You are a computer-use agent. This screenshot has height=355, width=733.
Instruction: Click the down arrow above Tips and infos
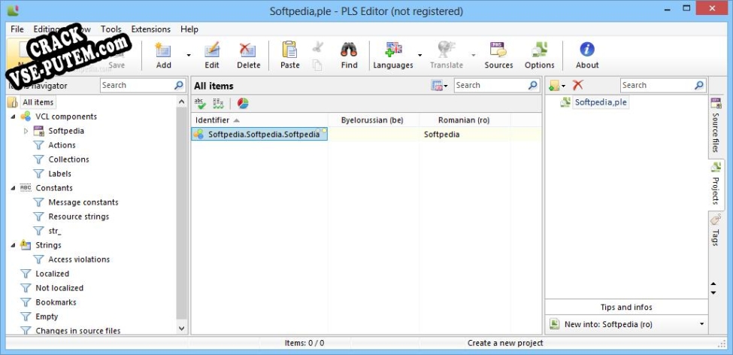[713, 293]
